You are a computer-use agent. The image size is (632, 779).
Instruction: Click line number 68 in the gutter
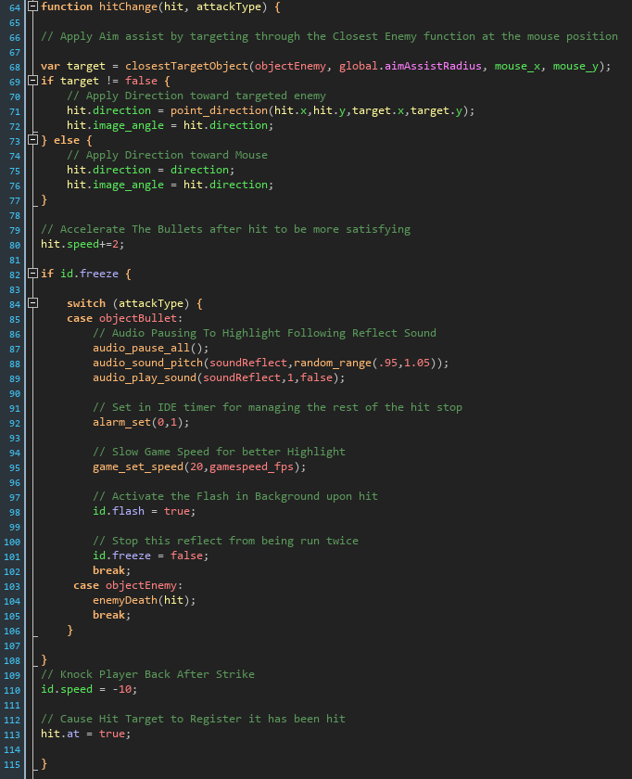(x=15, y=67)
